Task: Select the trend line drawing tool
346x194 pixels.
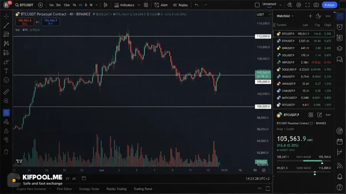Action: click(x=6, y=25)
